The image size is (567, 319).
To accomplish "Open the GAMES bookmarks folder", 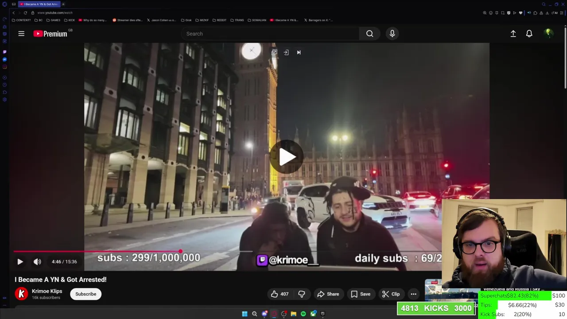I will coord(54,20).
